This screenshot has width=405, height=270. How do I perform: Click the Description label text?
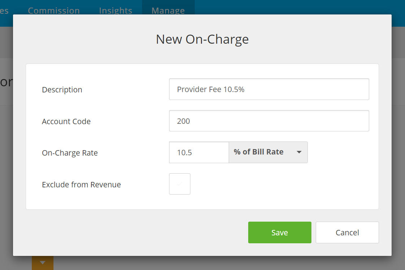[x=62, y=90]
